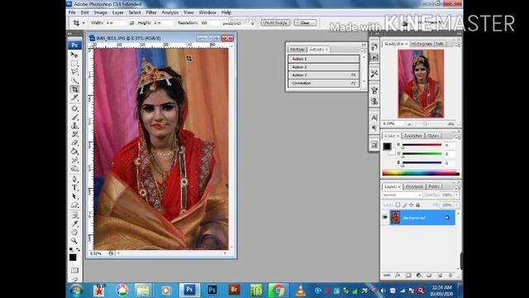This screenshot has height=298, width=529.
Task: Select the Lasso tool
Action: [x=74, y=72]
